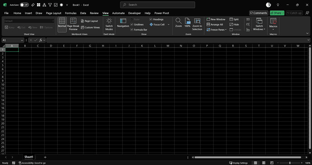Image resolution: width=312 pixels, height=165 pixels.
Task: Open the Switch Windows dropdown
Action: 259,24
